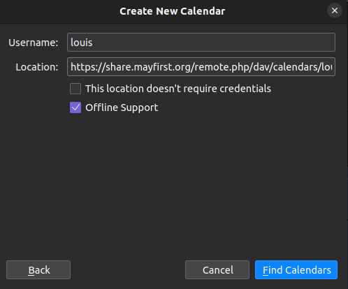Image resolution: width=348 pixels, height=289 pixels.
Task: Click the "Username:" field label
Action: click(34, 43)
